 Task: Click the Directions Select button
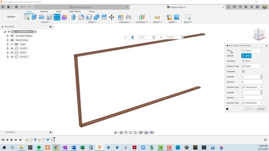pyautogui.click(x=246, y=61)
